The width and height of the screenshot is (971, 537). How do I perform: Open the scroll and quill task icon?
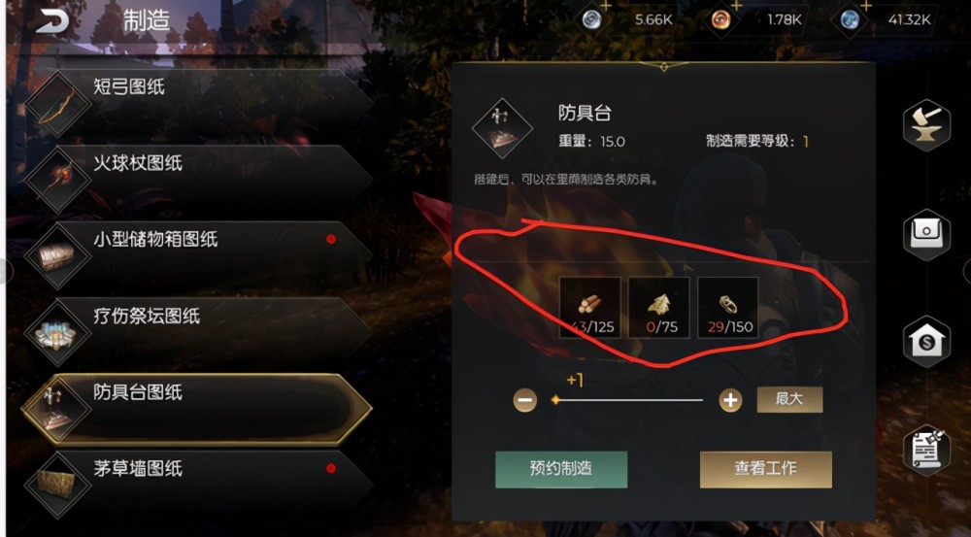926,450
